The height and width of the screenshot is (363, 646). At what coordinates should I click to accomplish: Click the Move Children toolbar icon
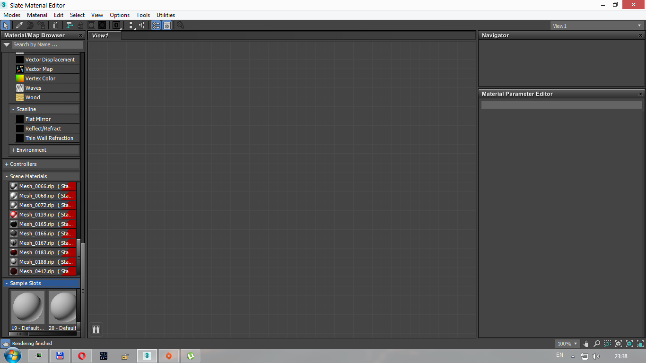coord(69,26)
